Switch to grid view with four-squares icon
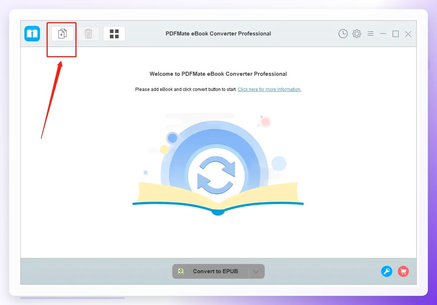The width and height of the screenshot is (437, 305). coord(114,34)
